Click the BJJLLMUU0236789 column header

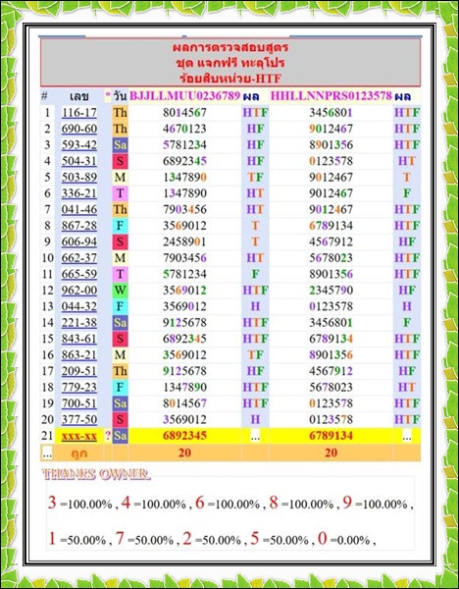[184, 96]
